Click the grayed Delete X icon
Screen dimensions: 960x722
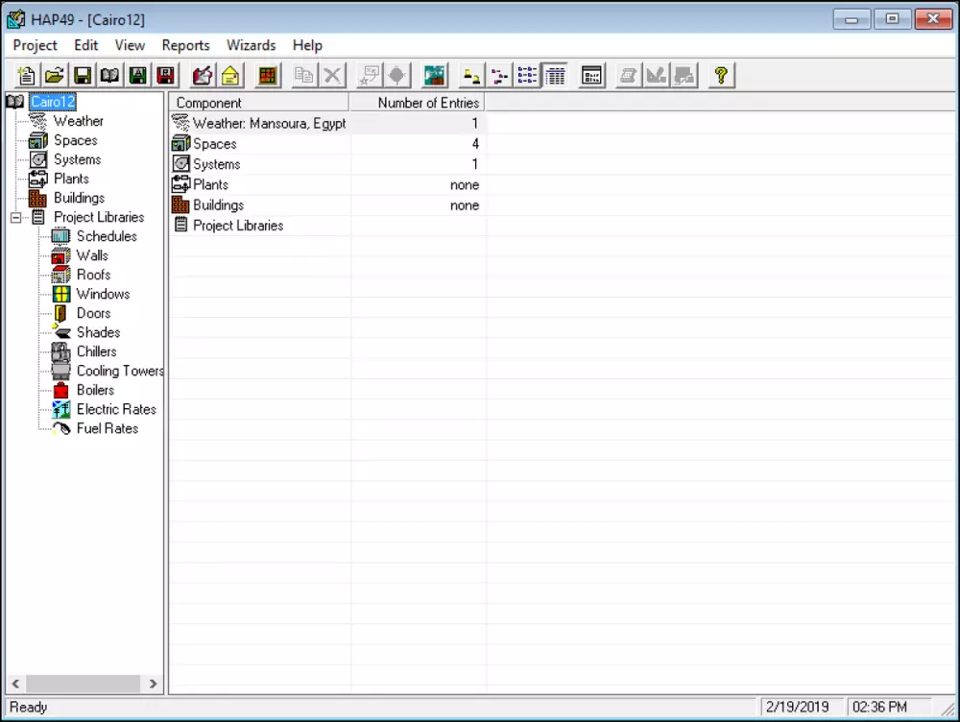click(x=332, y=75)
